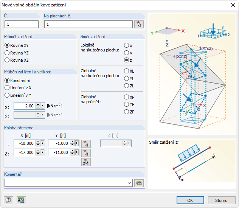The width and height of the screenshot is (239, 208).
Task: Select Rovina XZ projection
Action: point(17,60)
